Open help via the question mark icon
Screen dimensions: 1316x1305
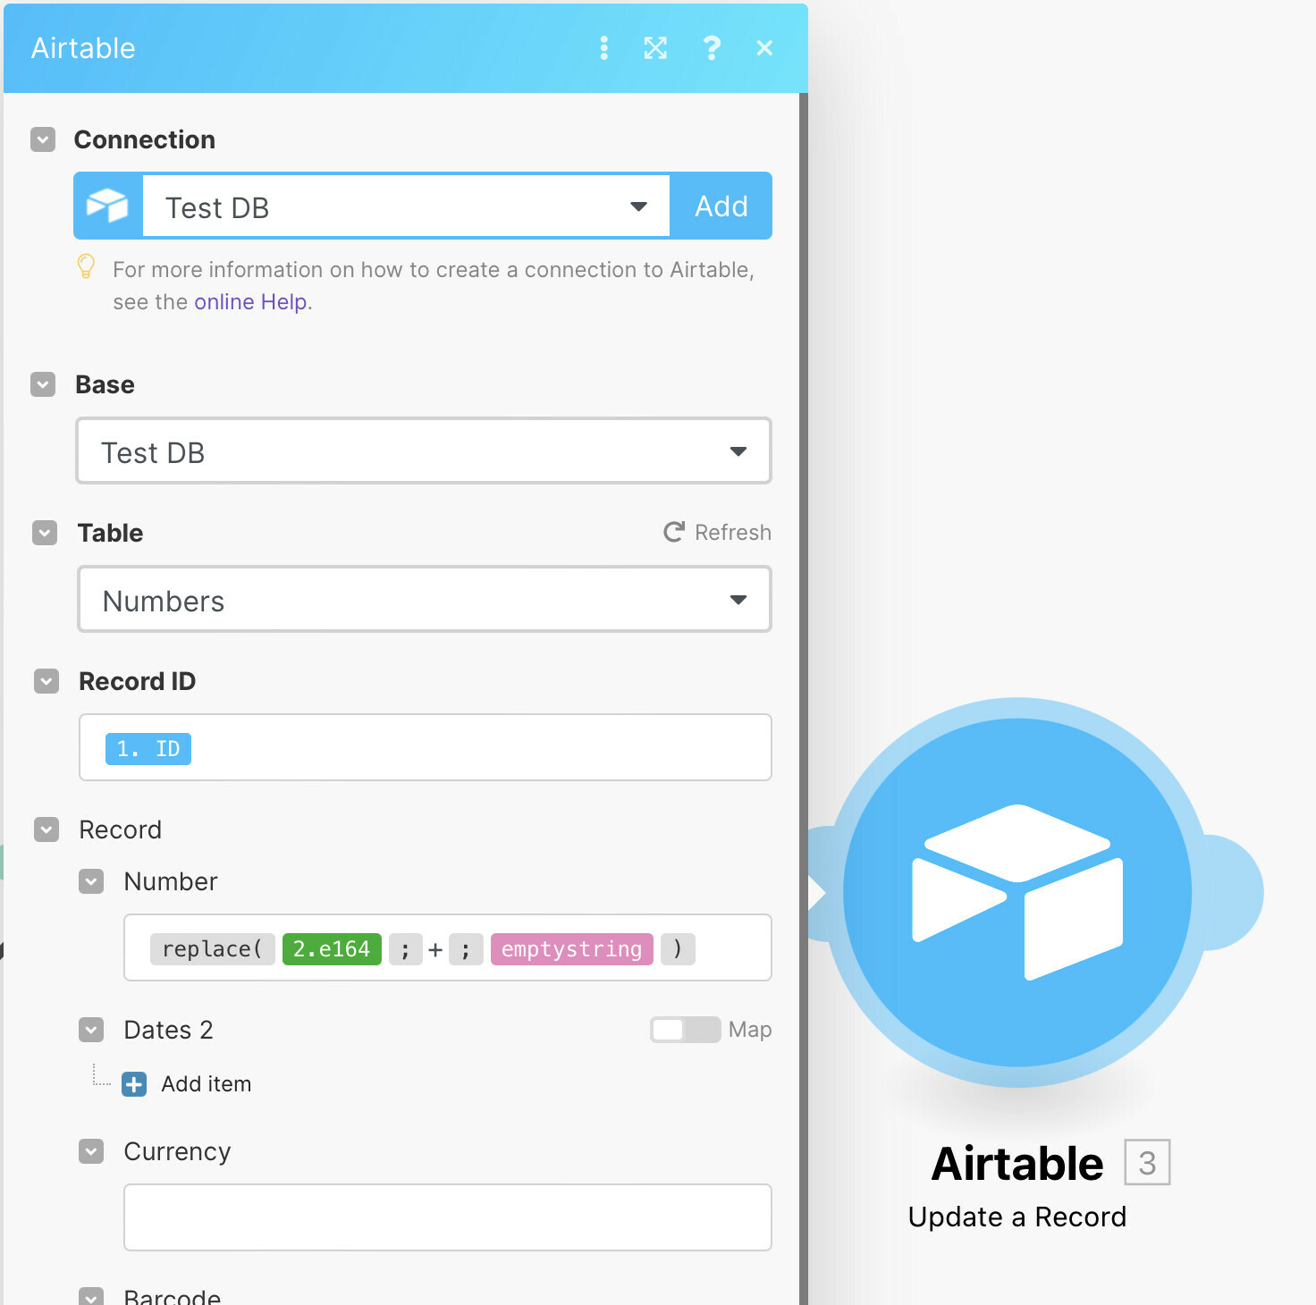712,48
